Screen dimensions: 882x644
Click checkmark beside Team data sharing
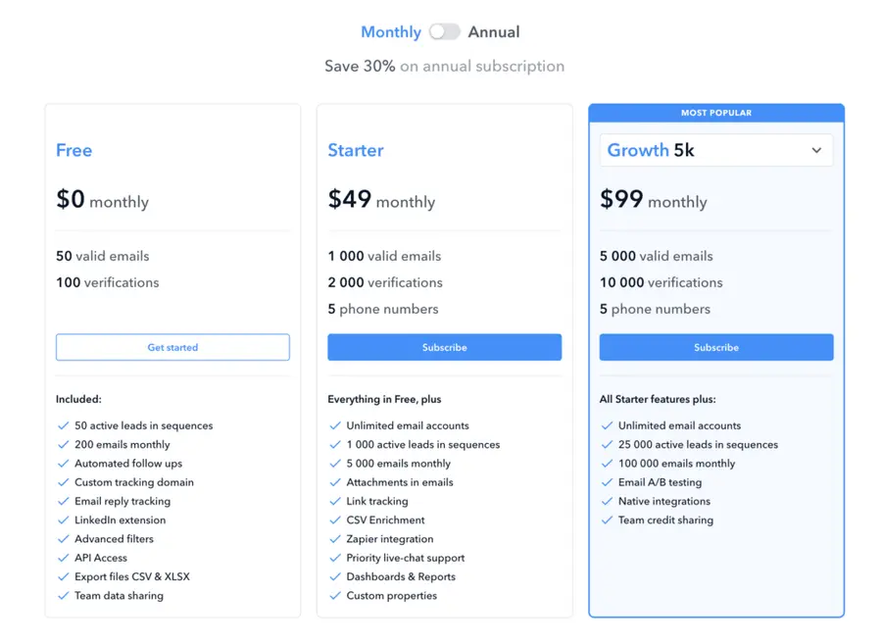64,596
